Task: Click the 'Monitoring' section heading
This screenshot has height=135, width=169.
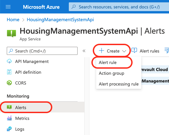Action: point(18,96)
